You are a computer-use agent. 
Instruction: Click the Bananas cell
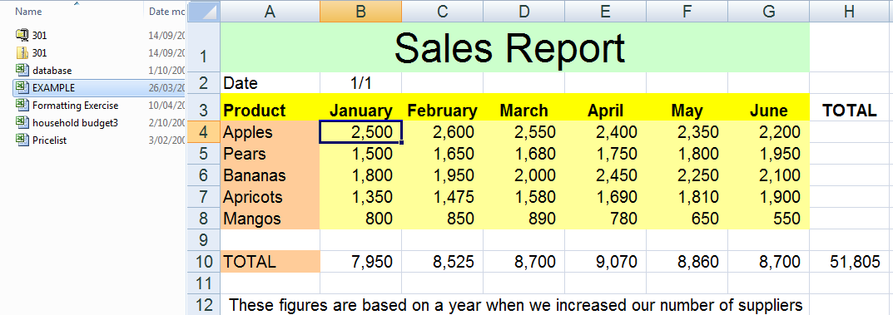click(x=270, y=175)
